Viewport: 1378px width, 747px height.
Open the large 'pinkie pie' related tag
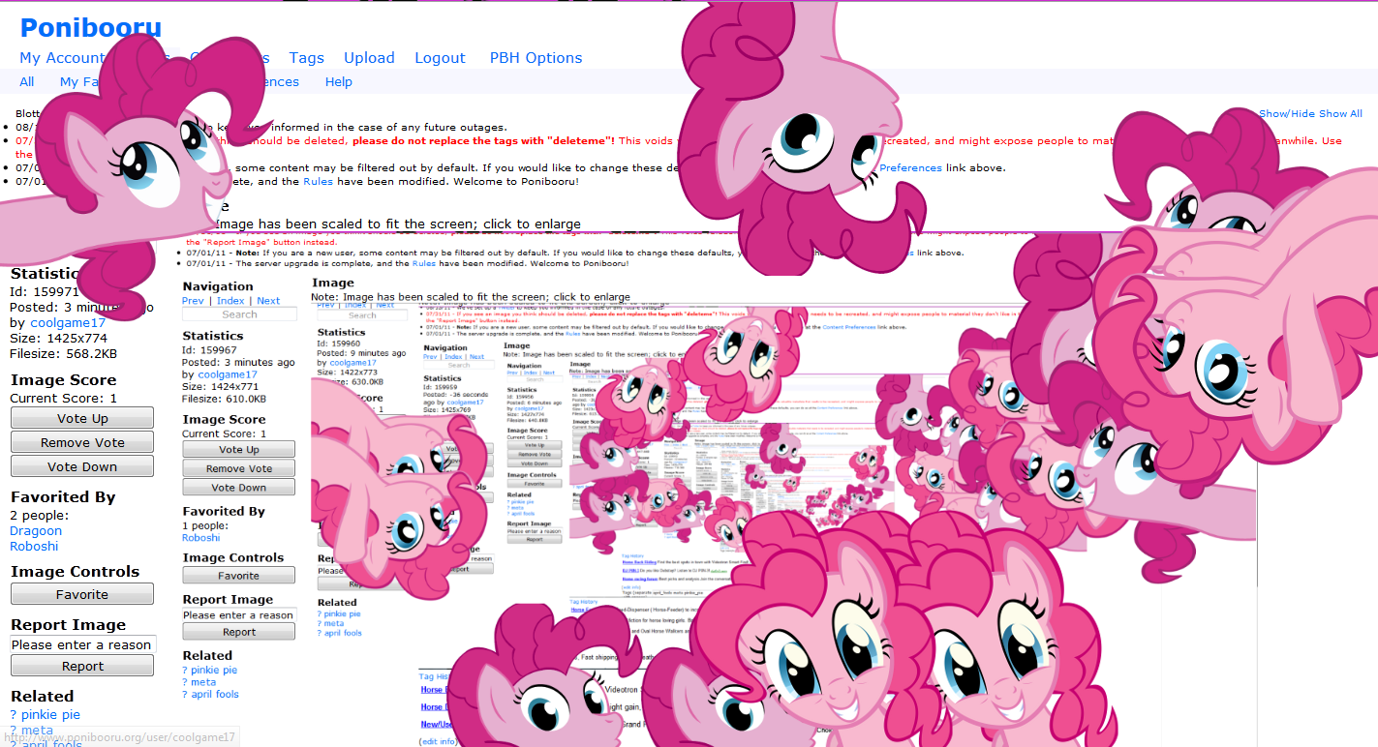click(x=50, y=715)
